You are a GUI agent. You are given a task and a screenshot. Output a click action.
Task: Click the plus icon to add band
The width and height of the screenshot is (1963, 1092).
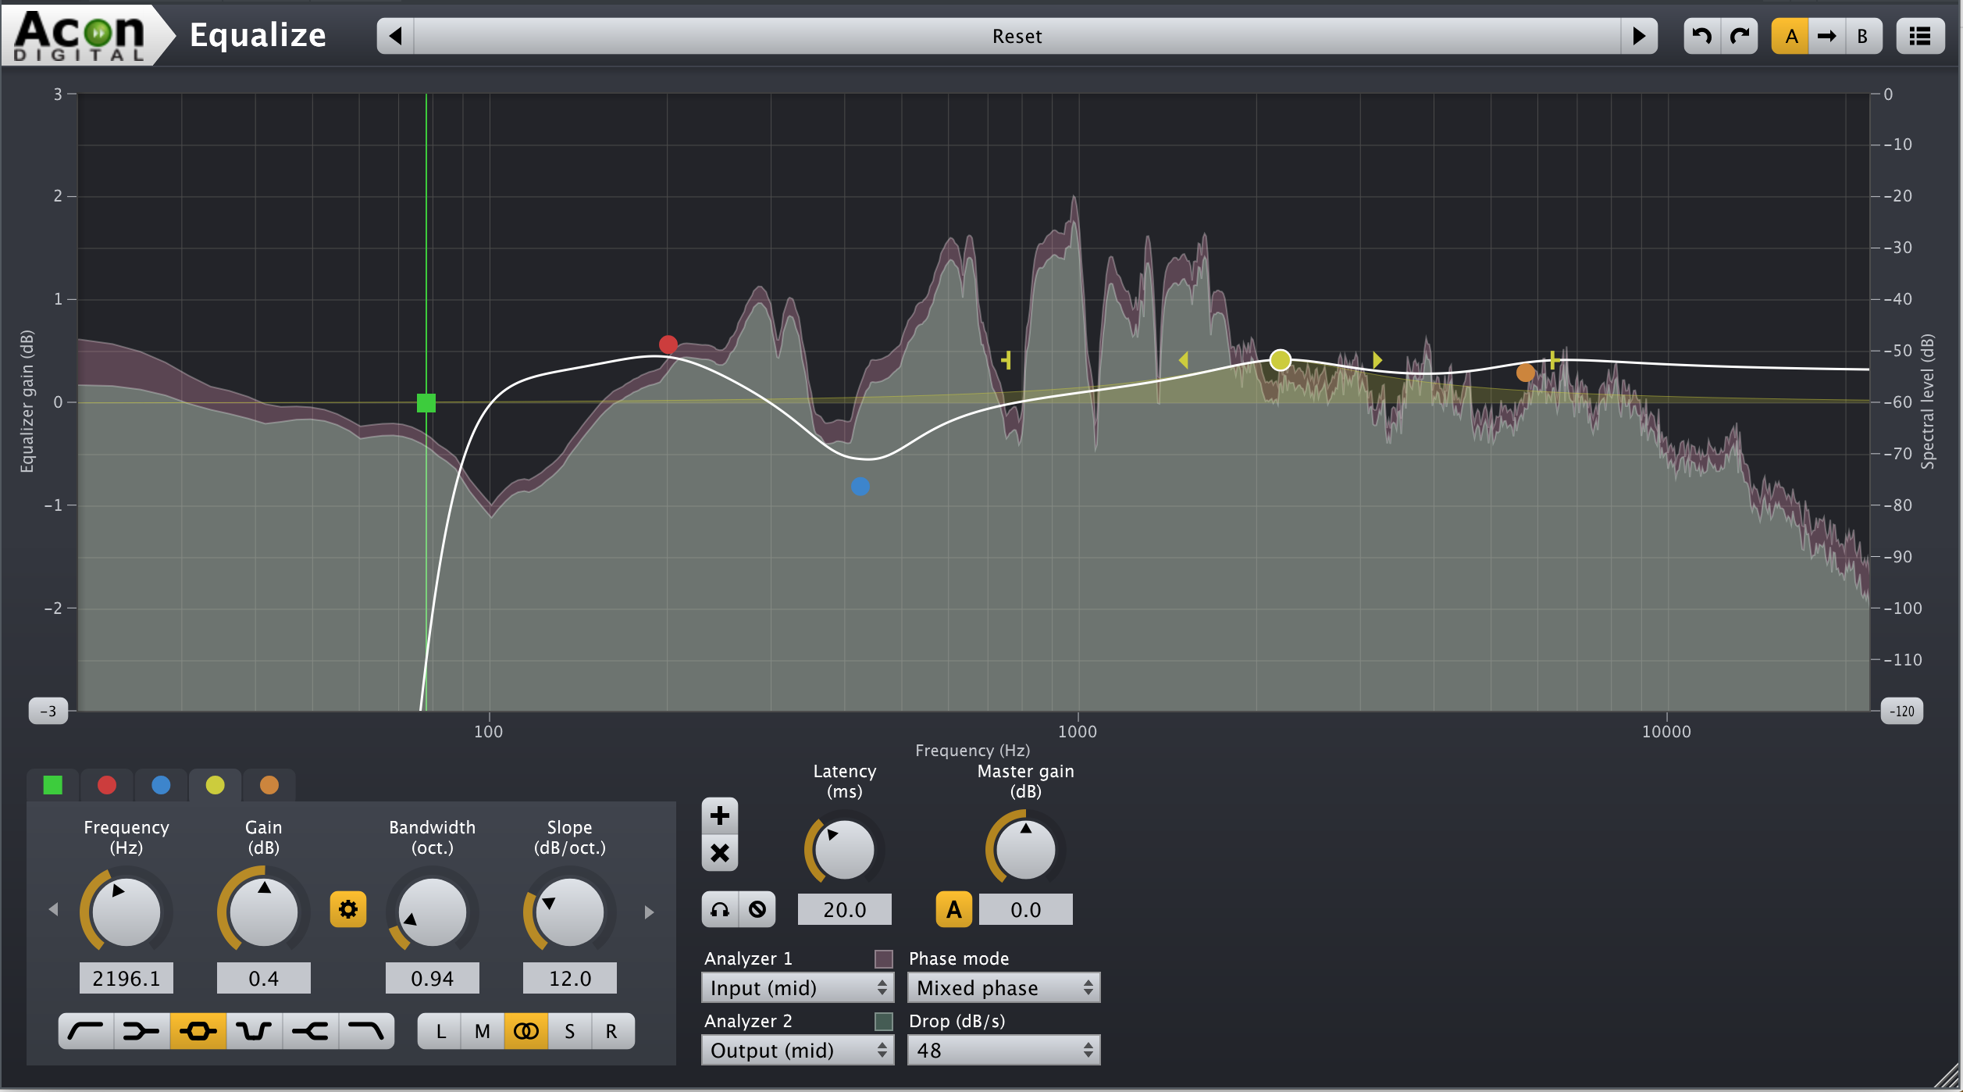719,816
